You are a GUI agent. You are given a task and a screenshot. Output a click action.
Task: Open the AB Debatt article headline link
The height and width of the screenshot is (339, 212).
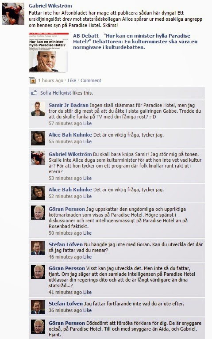tap(135, 42)
